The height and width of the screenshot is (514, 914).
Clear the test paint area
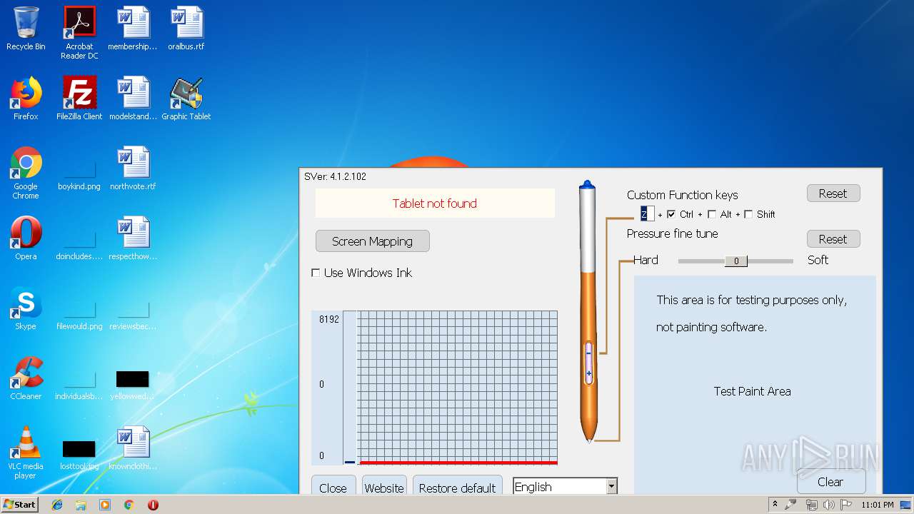(x=830, y=482)
